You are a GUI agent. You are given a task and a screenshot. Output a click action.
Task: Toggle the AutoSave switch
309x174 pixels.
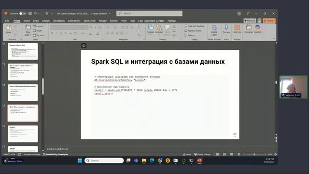[23, 14]
